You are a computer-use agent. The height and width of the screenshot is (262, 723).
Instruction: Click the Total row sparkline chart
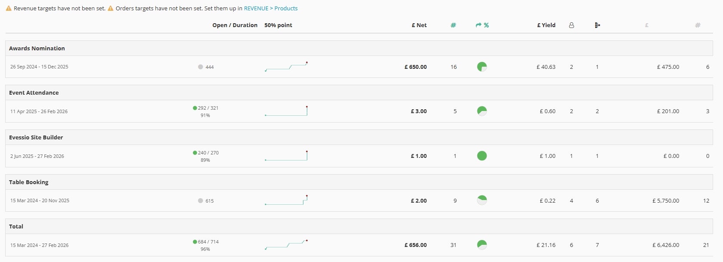[286, 245]
